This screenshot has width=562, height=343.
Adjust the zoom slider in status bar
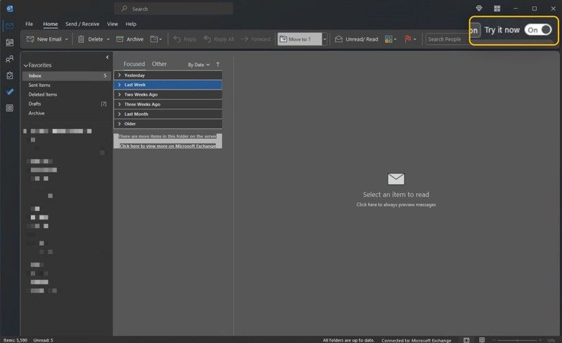pyautogui.click(x=516, y=340)
